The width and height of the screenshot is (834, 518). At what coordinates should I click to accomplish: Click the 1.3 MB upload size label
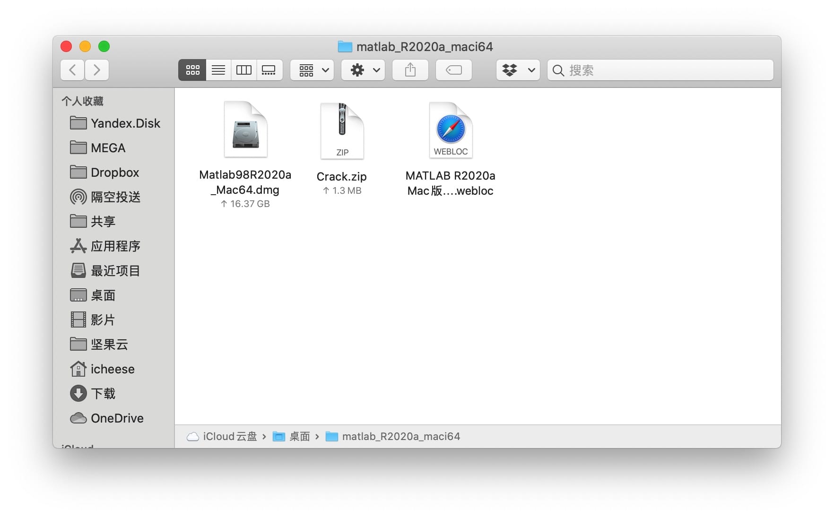click(342, 190)
